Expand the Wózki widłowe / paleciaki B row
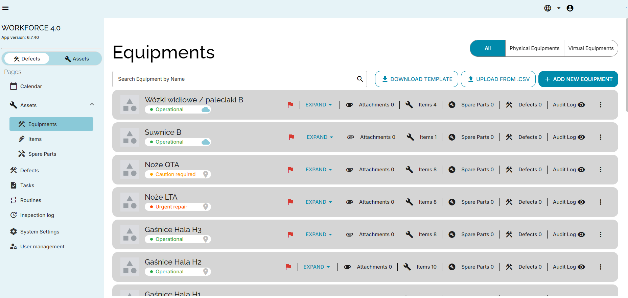This screenshot has height=298, width=628. coord(318,105)
